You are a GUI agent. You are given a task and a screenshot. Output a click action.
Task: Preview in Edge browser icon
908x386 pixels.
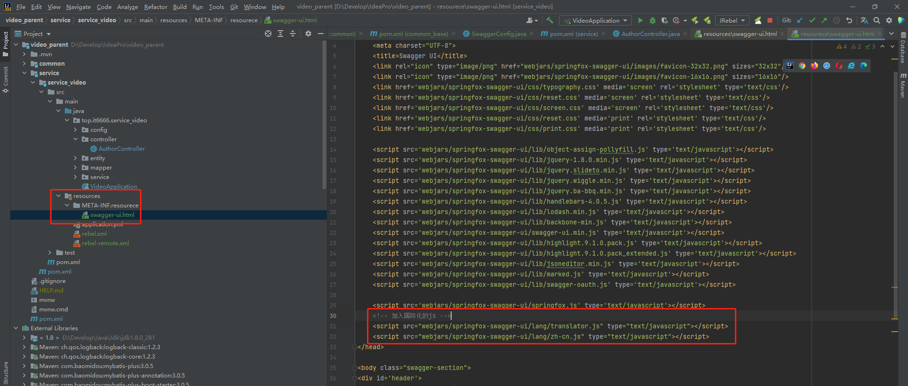click(x=864, y=66)
